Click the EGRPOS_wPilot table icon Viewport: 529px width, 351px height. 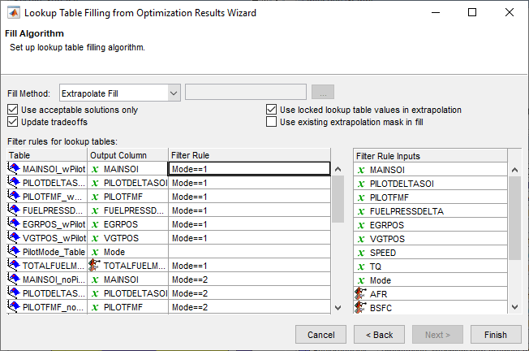click(x=14, y=224)
